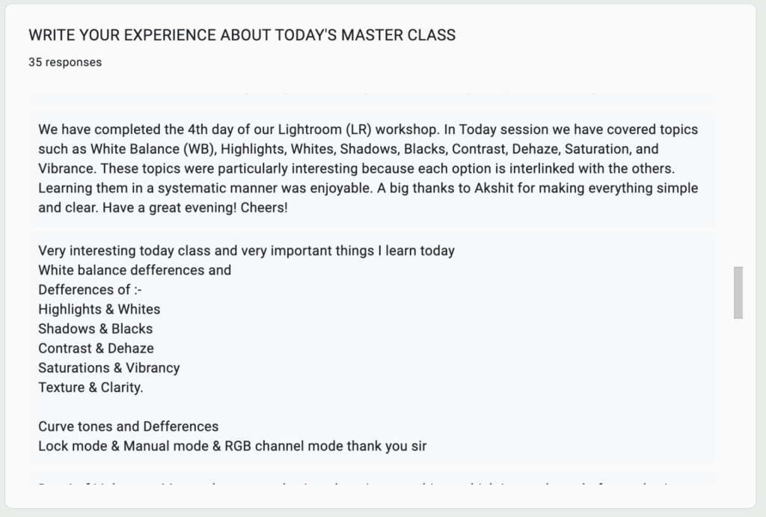Click the partially visible response at top of list
Viewport: 766px width, 517px height.
click(x=373, y=99)
